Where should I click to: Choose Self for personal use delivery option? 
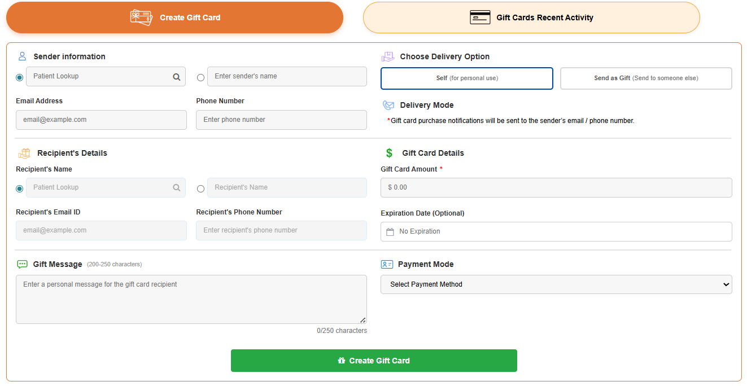click(467, 78)
